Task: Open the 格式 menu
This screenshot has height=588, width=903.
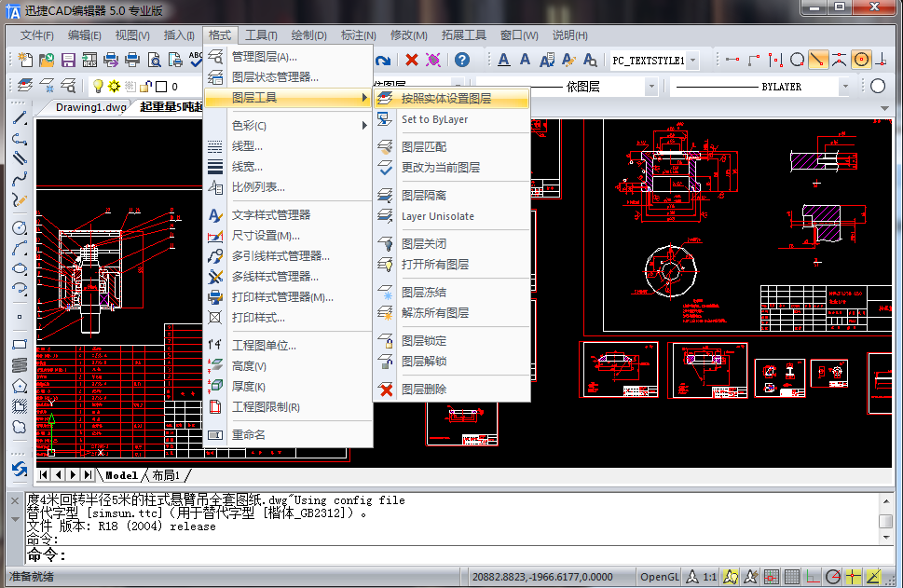Action: 219,35
